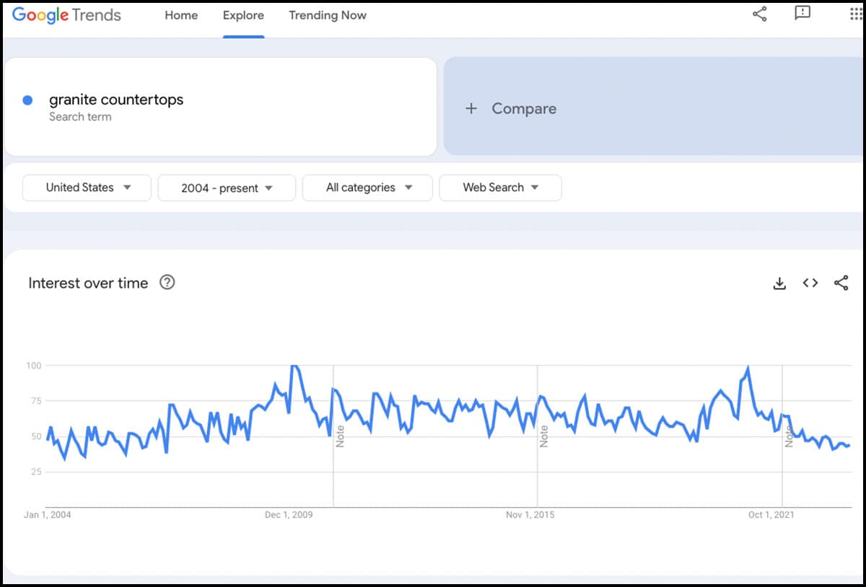This screenshot has width=866, height=587.
Task: Click the granite countertops search term field
Action: 220,107
